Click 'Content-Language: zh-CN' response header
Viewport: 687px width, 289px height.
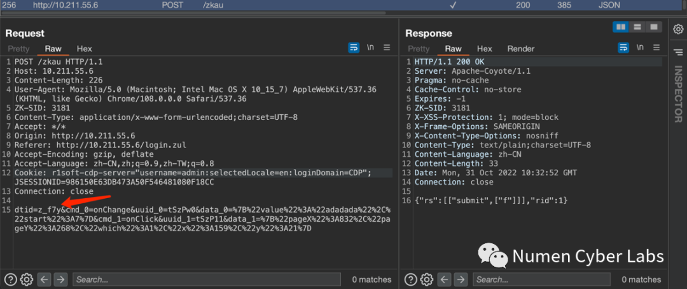[468, 154]
